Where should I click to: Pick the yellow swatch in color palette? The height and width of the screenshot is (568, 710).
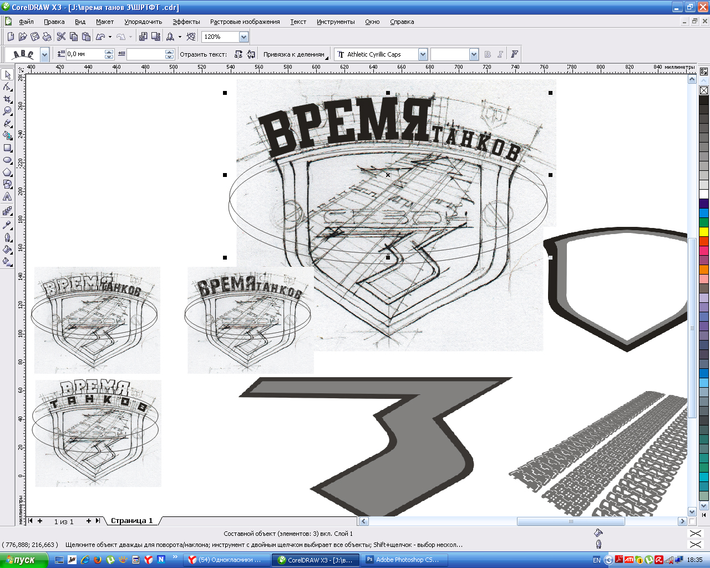(704, 232)
